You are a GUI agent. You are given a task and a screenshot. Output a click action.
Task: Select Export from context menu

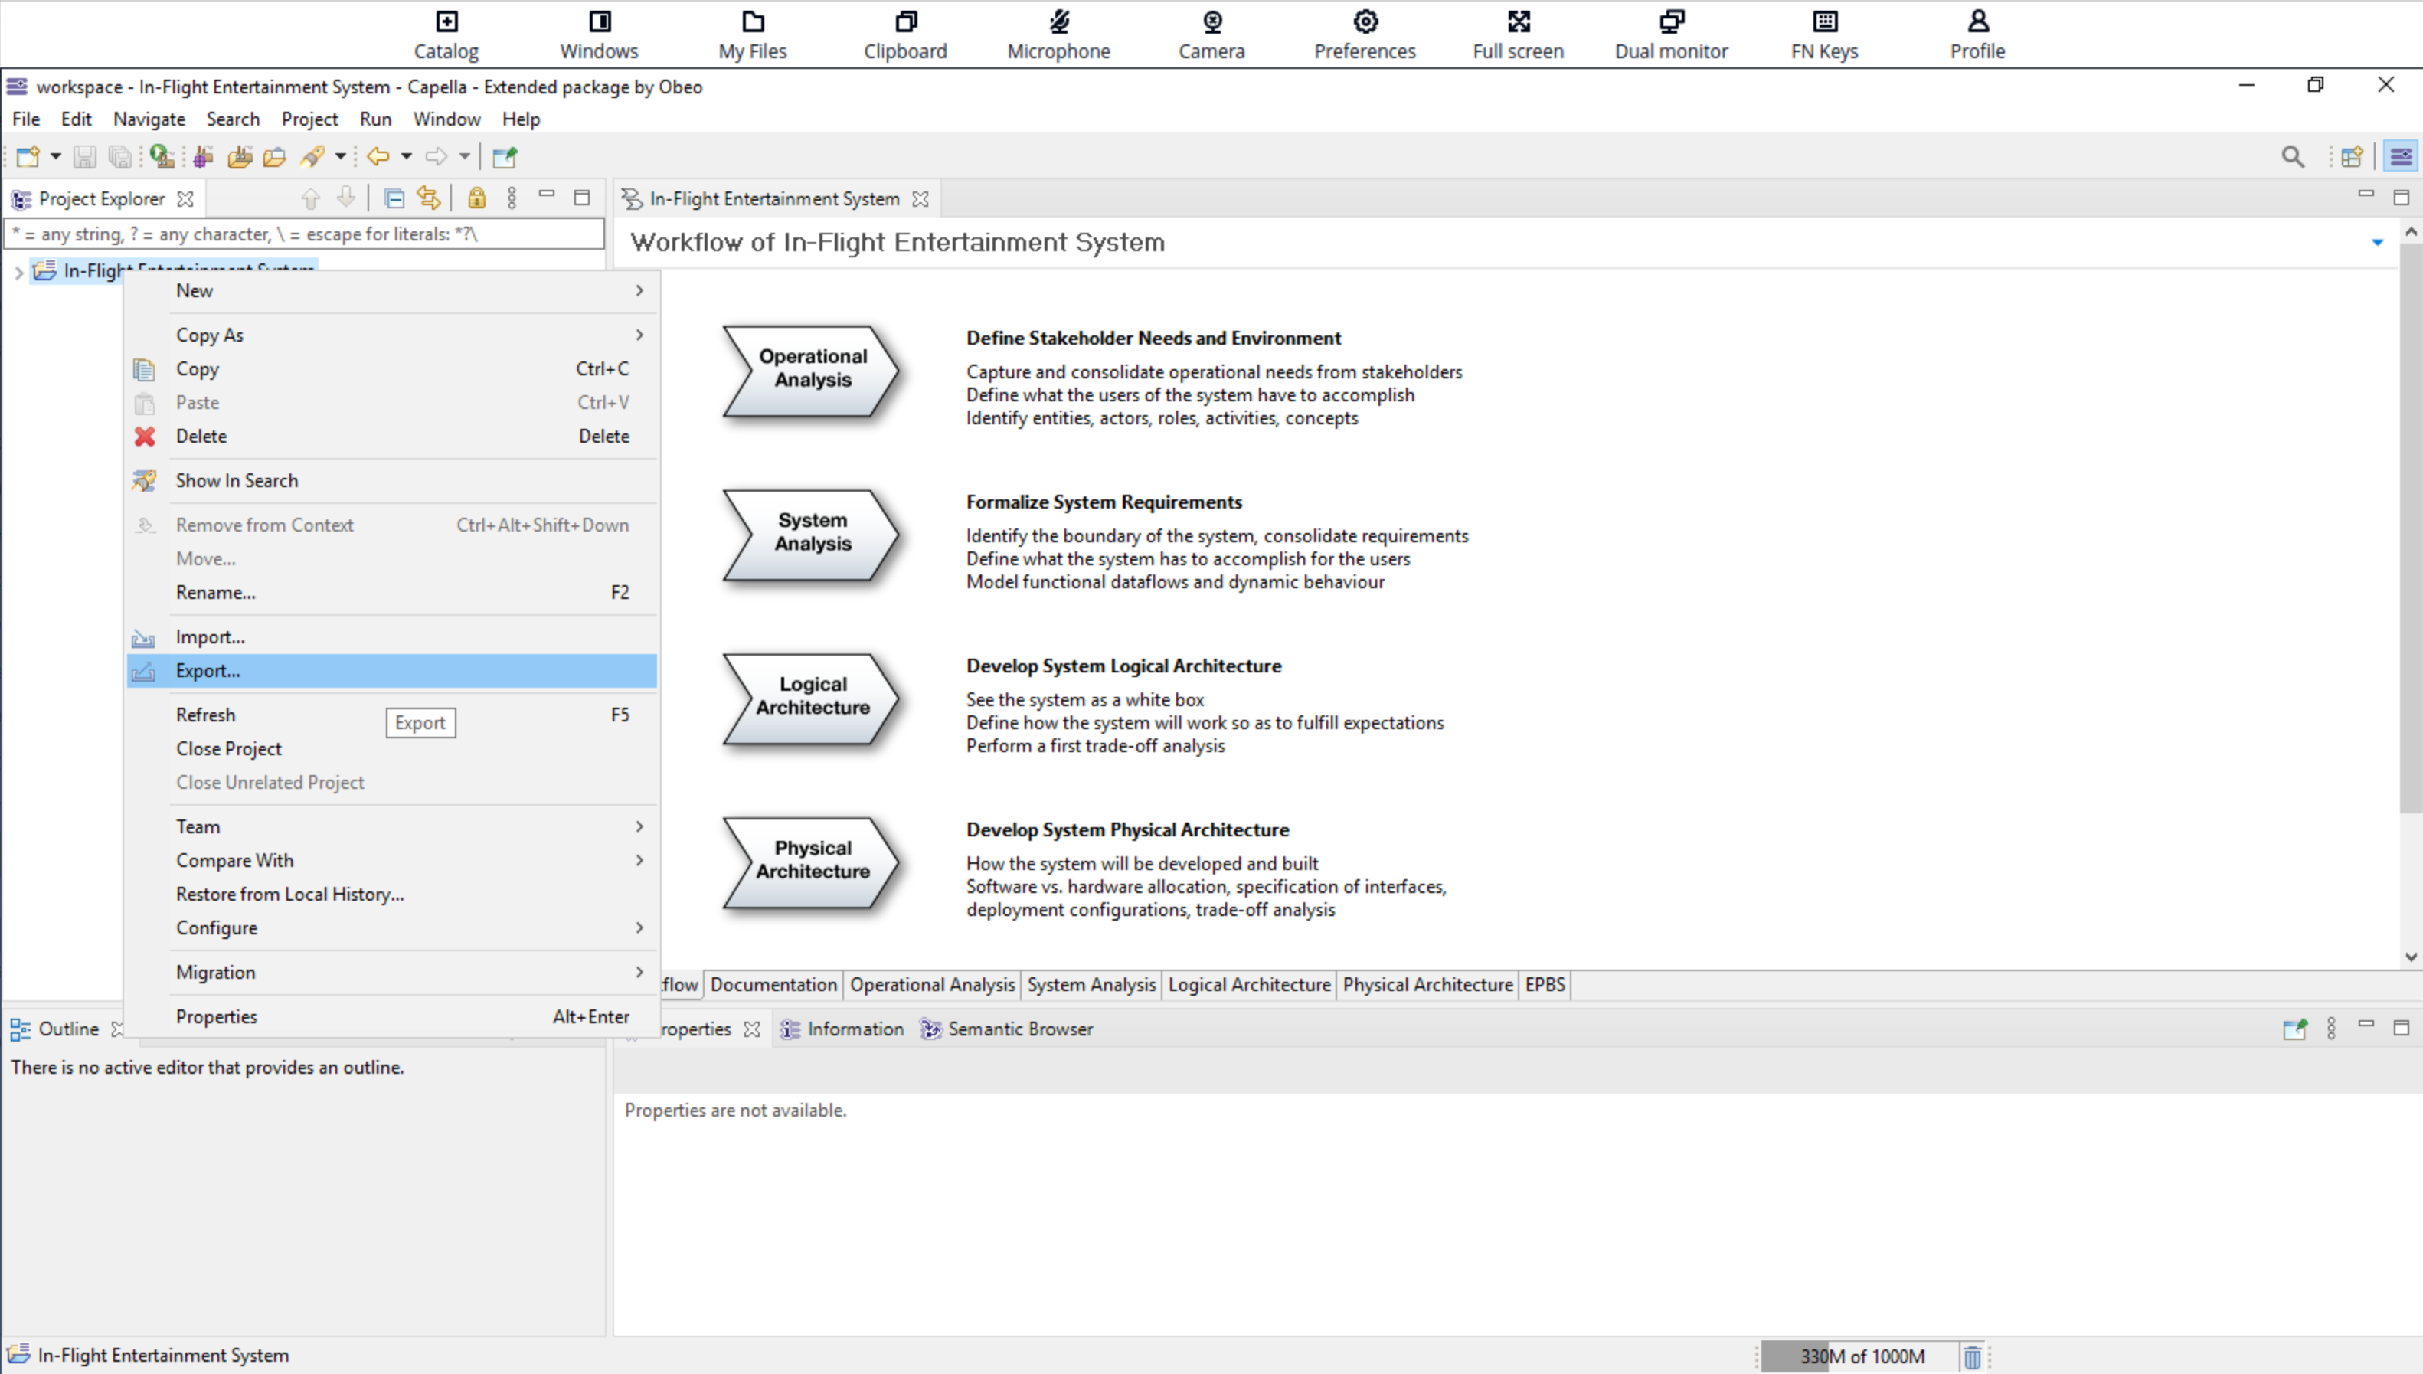coord(206,669)
